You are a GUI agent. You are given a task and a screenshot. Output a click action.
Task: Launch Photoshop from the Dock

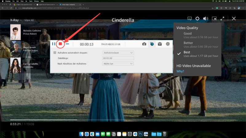coord(141,134)
